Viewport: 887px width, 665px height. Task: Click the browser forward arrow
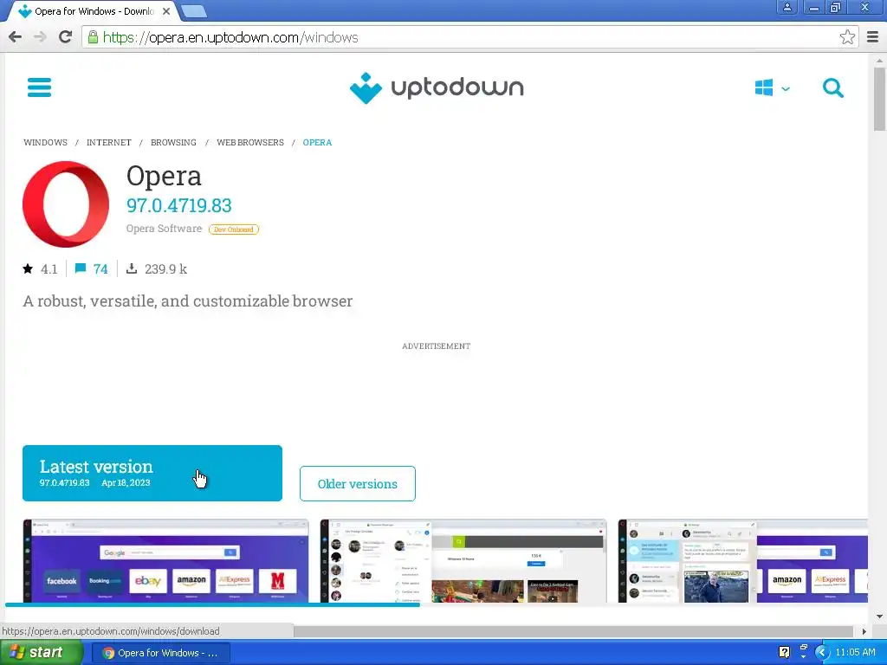point(40,37)
